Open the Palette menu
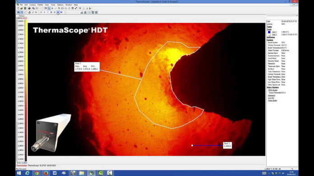Viewport: 314px width, 176px height. (x=40, y=5)
